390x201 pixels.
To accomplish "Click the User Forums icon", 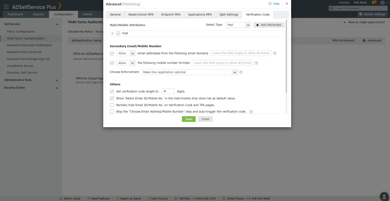I will (149, 199).
